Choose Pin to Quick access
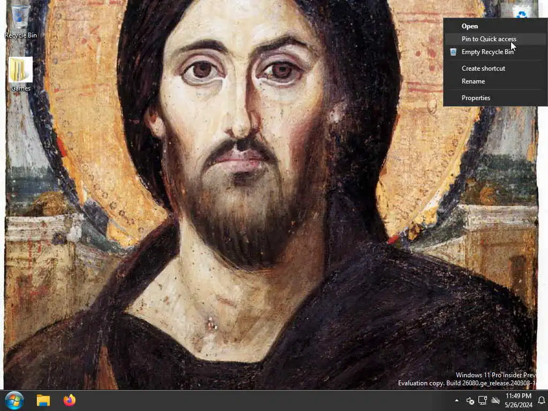 click(x=495, y=39)
